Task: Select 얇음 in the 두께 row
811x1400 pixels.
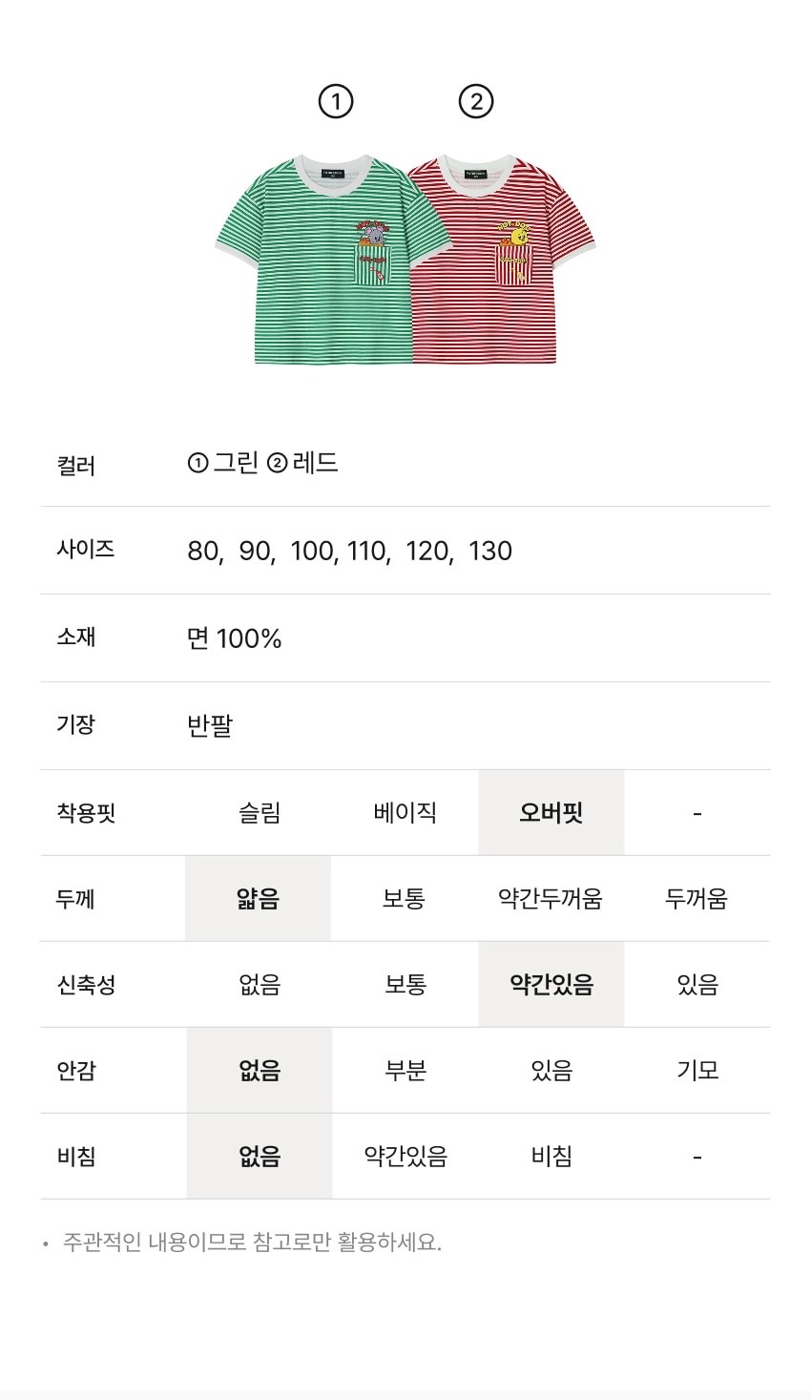Action: pyautogui.click(x=258, y=899)
